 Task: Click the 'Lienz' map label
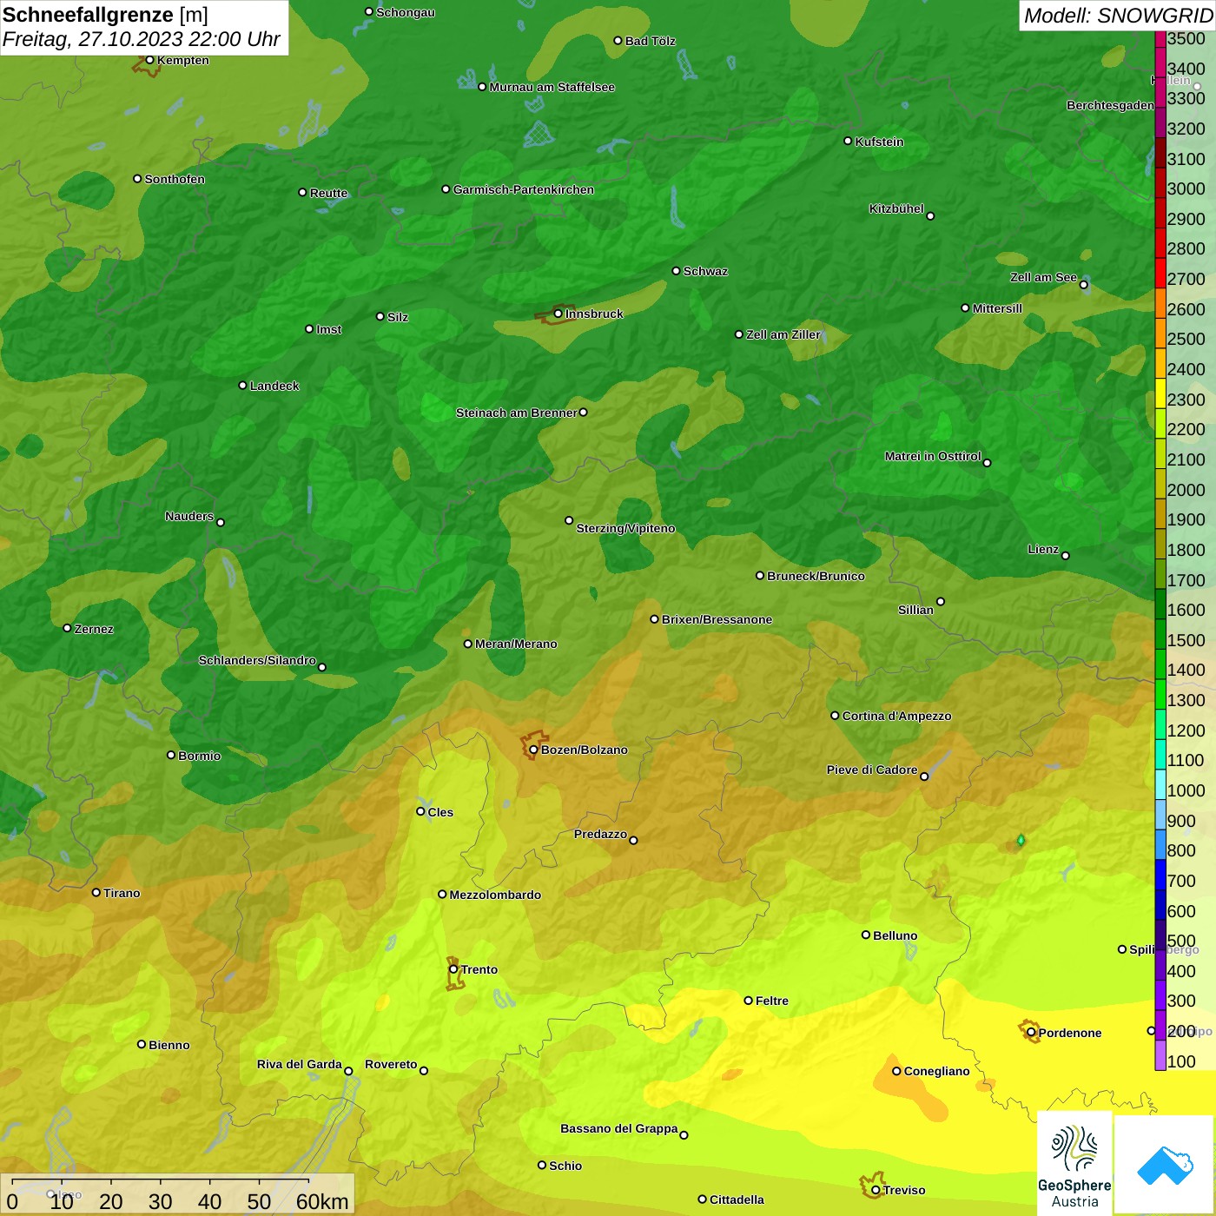(1043, 549)
